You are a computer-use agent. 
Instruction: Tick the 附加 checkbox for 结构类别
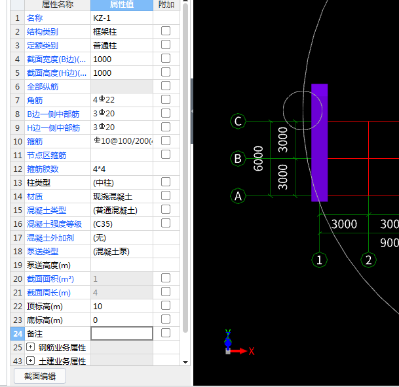click(x=166, y=31)
